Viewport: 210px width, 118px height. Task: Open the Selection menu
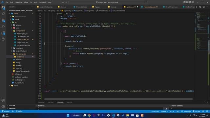coord(18,2)
